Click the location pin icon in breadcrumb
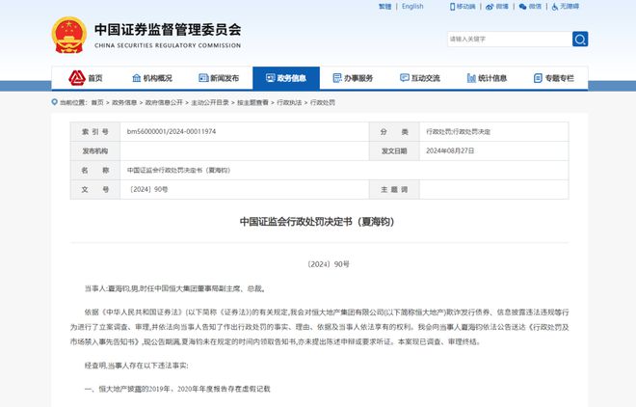Screen dimensions: 636x407 click(x=54, y=102)
